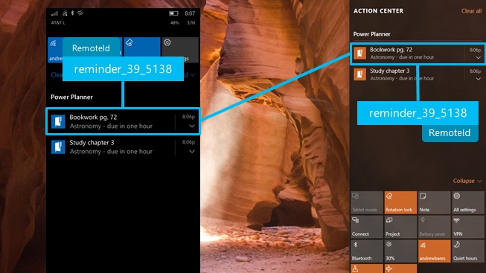Click Clear all in desktop Action Center
This screenshot has height=273, width=486.
point(471,11)
